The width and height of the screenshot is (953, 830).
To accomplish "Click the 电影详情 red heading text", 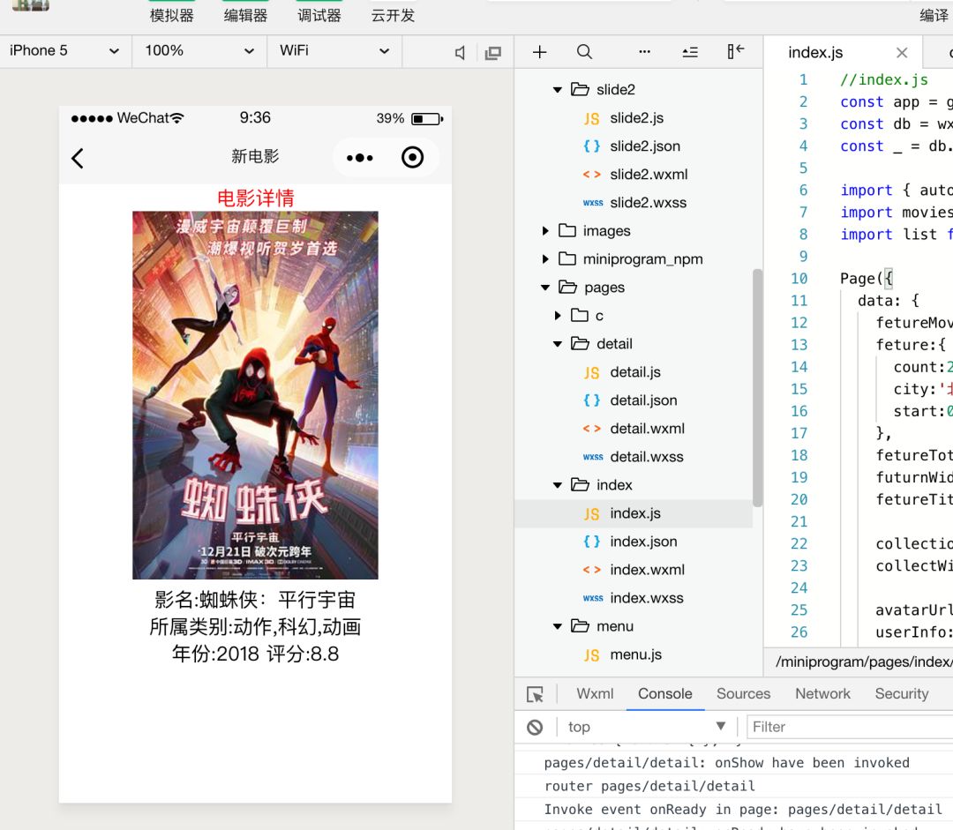I will click(255, 198).
